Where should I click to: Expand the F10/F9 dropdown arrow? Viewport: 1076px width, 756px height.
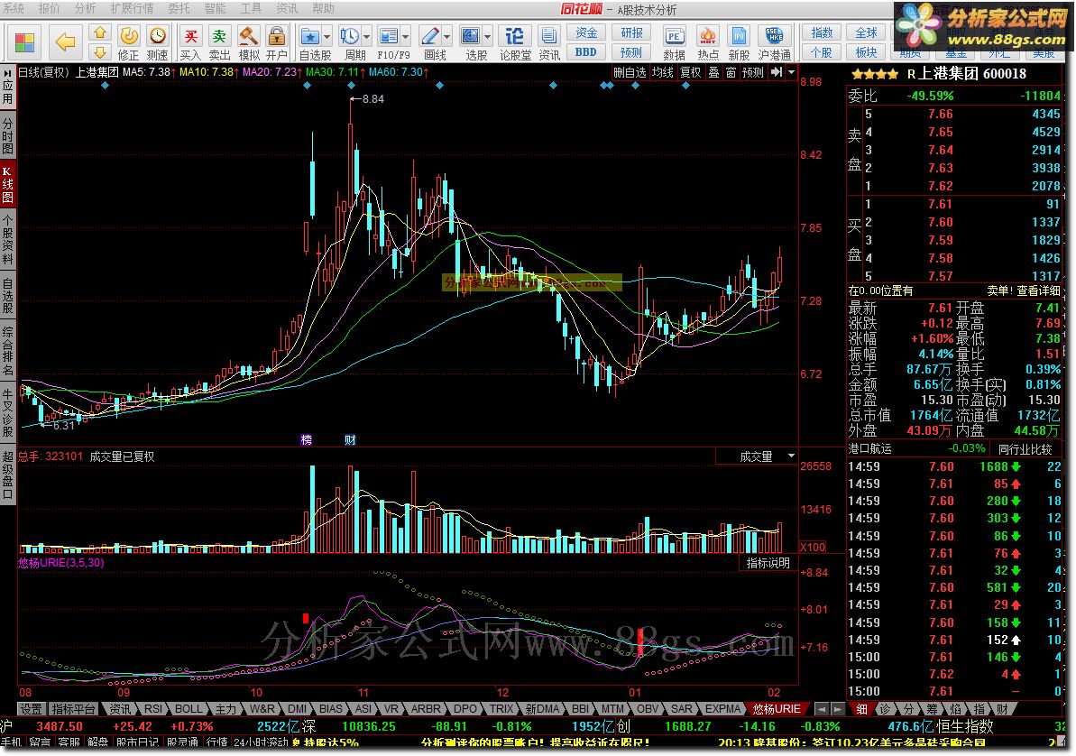coord(406,36)
